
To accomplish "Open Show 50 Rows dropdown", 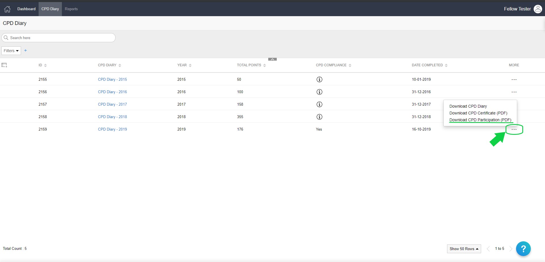I will 464,249.
